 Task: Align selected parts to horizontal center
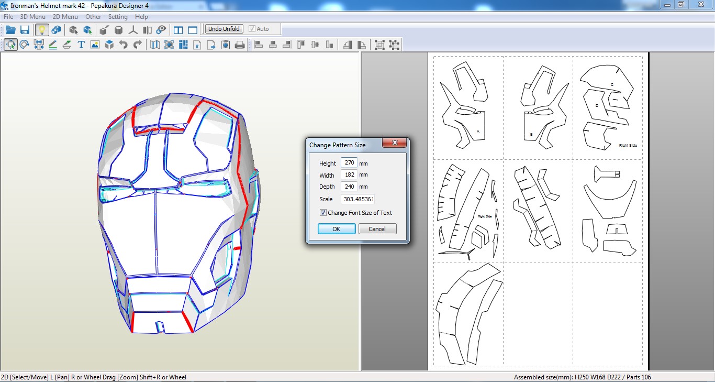pos(273,45)
